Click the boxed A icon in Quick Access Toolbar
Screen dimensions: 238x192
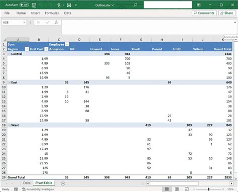tap(69, 5)
